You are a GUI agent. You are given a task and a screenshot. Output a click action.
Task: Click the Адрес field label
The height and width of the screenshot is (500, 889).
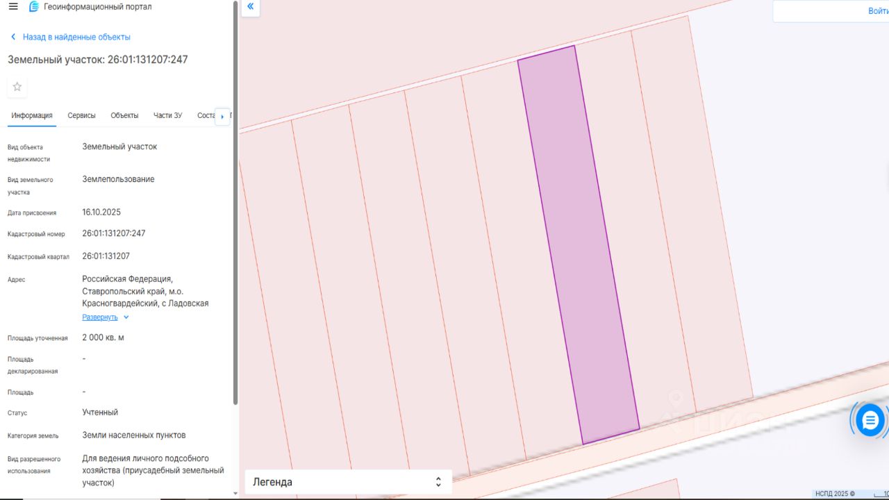coord(17,280)
